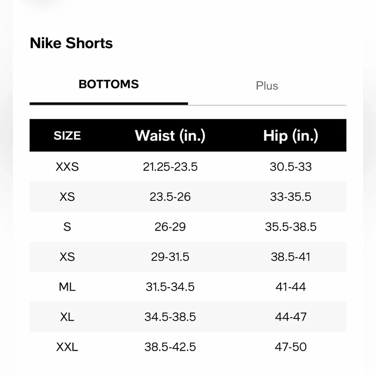Select the ML size label

(67, 287)
